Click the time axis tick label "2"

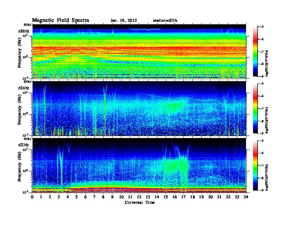50,197
